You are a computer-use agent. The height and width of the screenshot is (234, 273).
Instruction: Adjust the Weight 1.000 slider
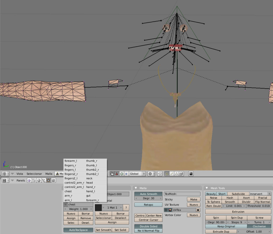coord(78,209)
